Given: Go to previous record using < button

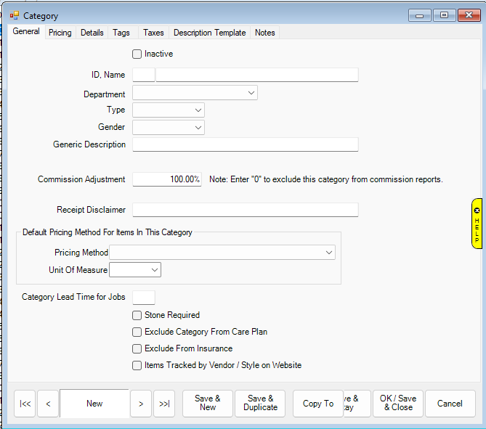Looking at the screenshot, I should pyautogui.click(x=48, y=404).
